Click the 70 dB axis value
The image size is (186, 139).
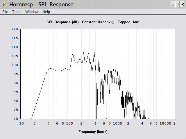16,119
